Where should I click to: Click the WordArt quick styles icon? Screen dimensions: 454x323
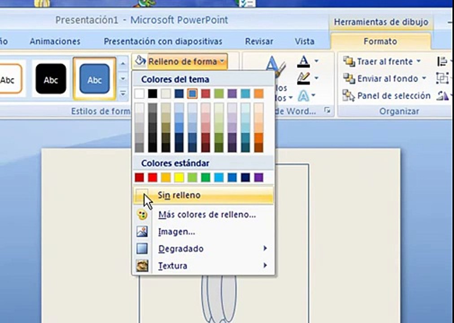coord(275,67)
